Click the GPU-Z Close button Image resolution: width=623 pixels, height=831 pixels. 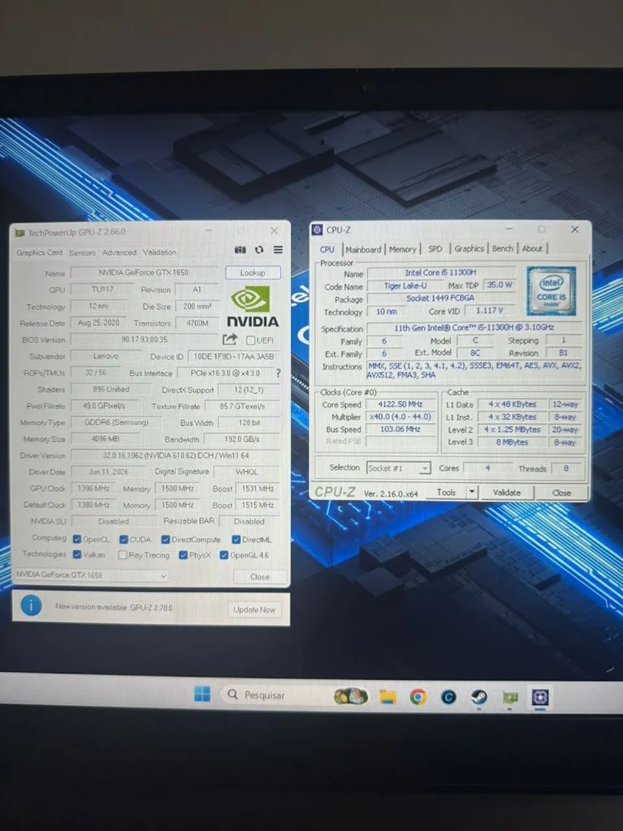pyautogui.click(x=260, y=577)
